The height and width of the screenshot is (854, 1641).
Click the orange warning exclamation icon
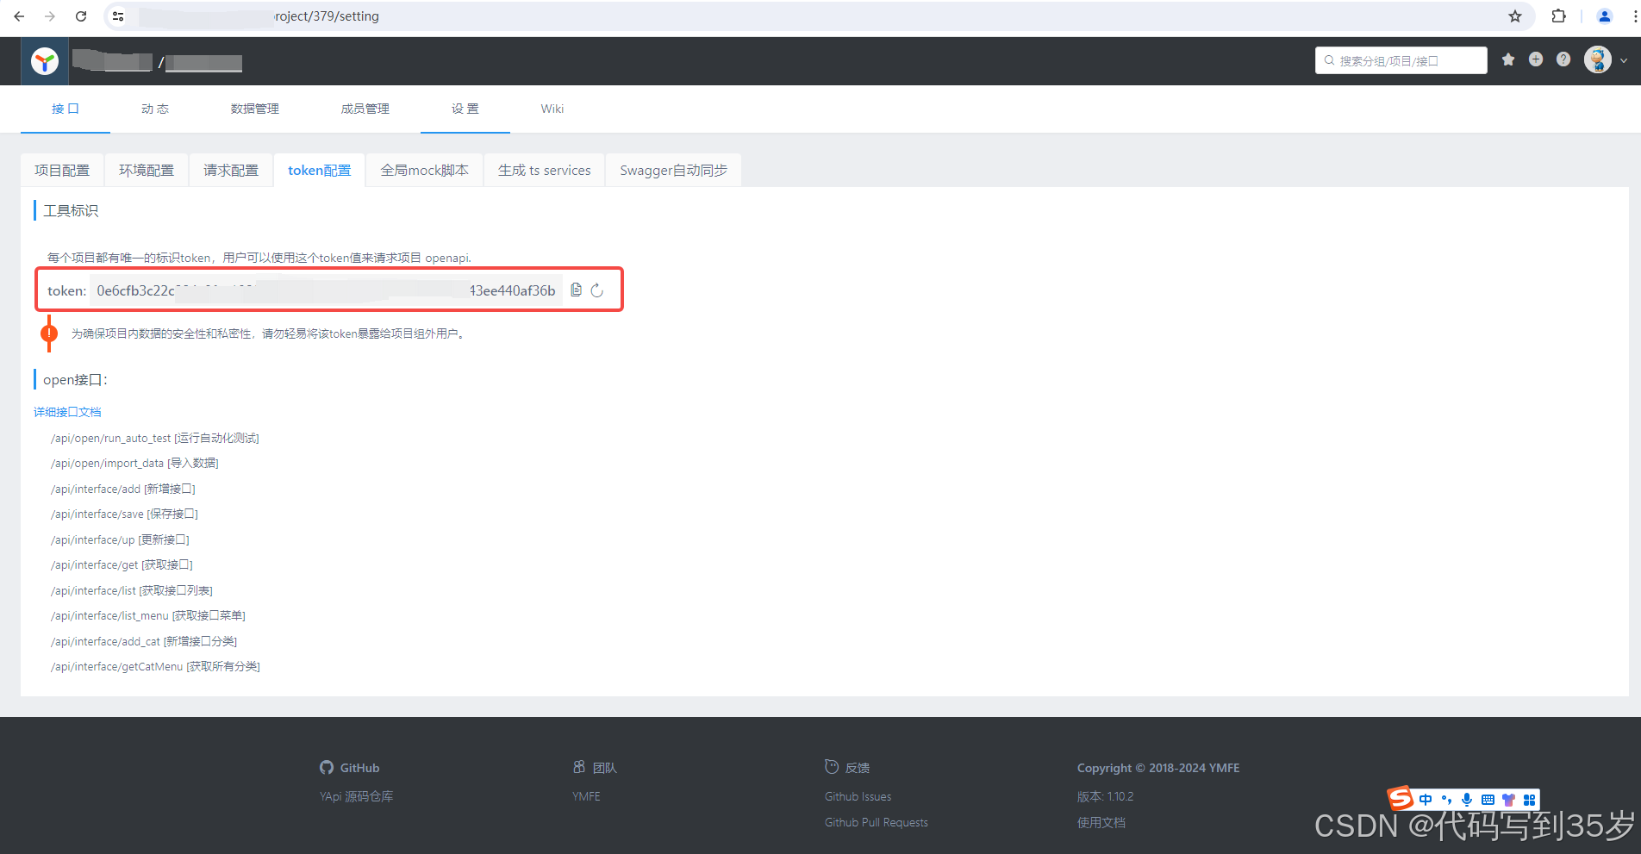tap(49, 333)
